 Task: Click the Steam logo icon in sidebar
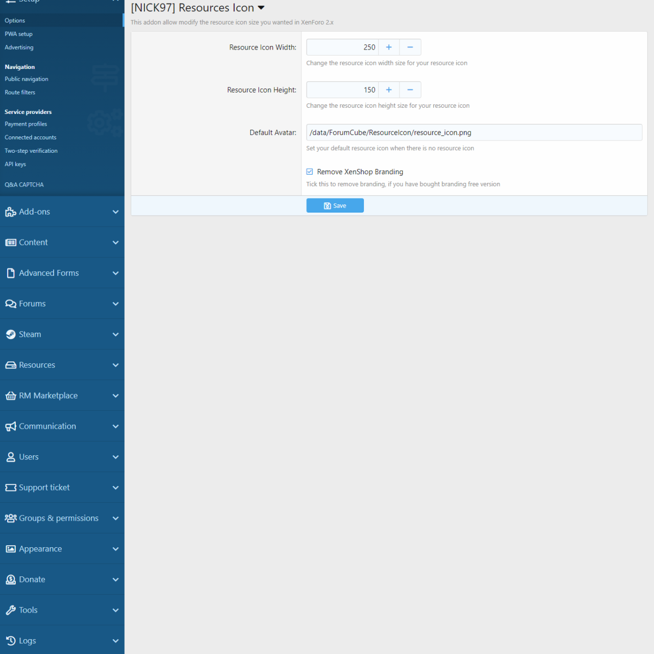(11, 335)
